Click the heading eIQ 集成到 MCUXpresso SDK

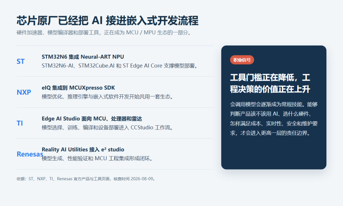pos(78,88)
